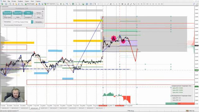Switch chart to bar chart icon
This screenshot has width=199, height=112.
tap(58, 4)
